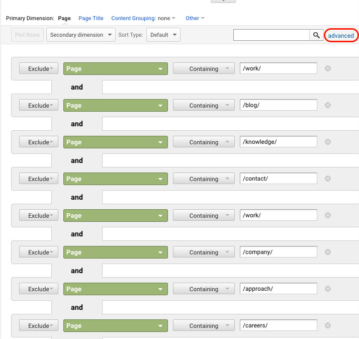Open the Secondary dimension dropdown

point(81,35)
